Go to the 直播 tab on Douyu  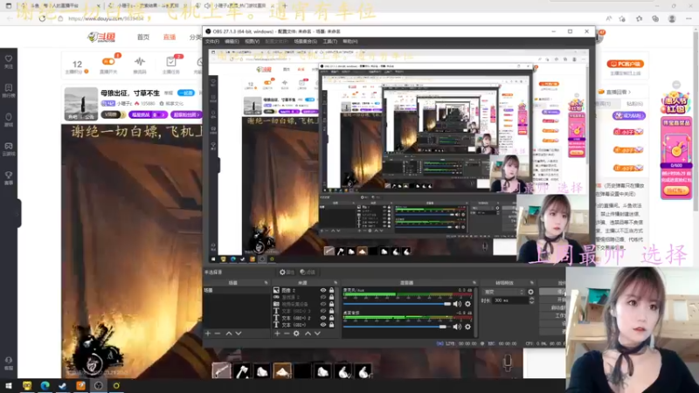click(170, 37)
